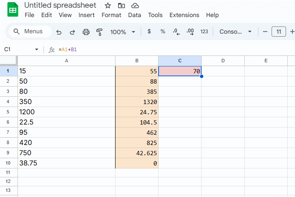Apply currency format with dollar icon
Viewport: 295px width, 197px height.
pyautogui.click(x=149, y=32)
